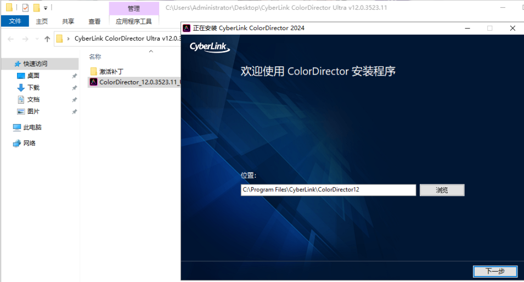The width and height of the screenshot is (524, 282).
Task: Click the 下一步 button in installer
Action: (x=495, y=271)
